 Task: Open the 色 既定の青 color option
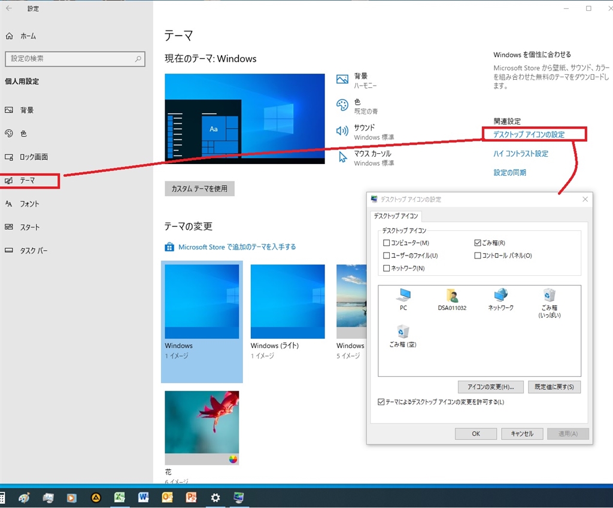point(357,106)
